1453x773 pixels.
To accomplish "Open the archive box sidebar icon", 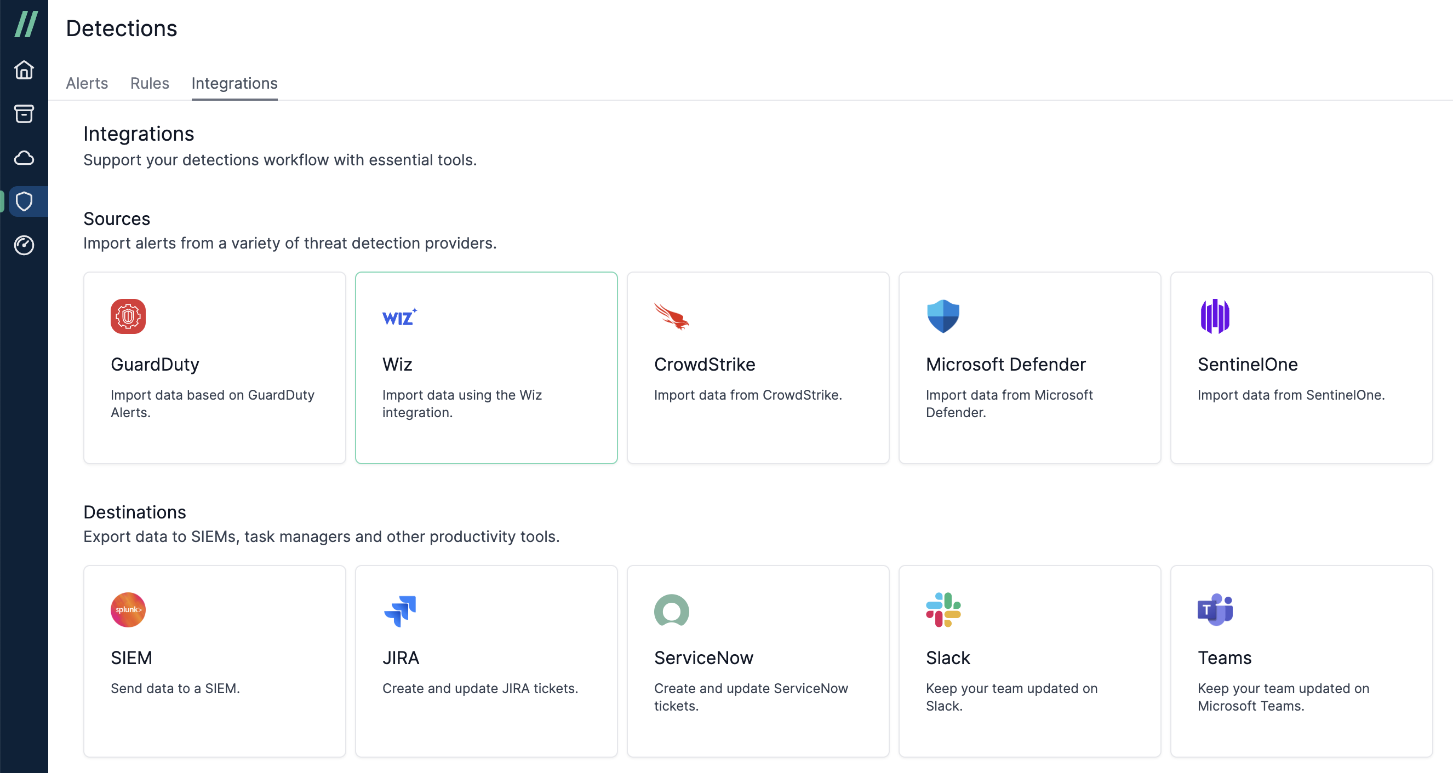I will 24,114.
